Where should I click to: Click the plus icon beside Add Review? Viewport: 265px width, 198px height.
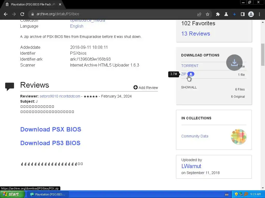(x=135, y=87)
